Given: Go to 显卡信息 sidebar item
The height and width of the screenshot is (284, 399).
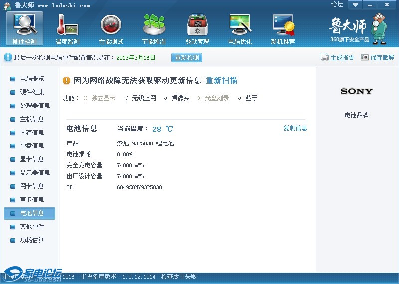Looking at the screenshot, I should (32, 159).
